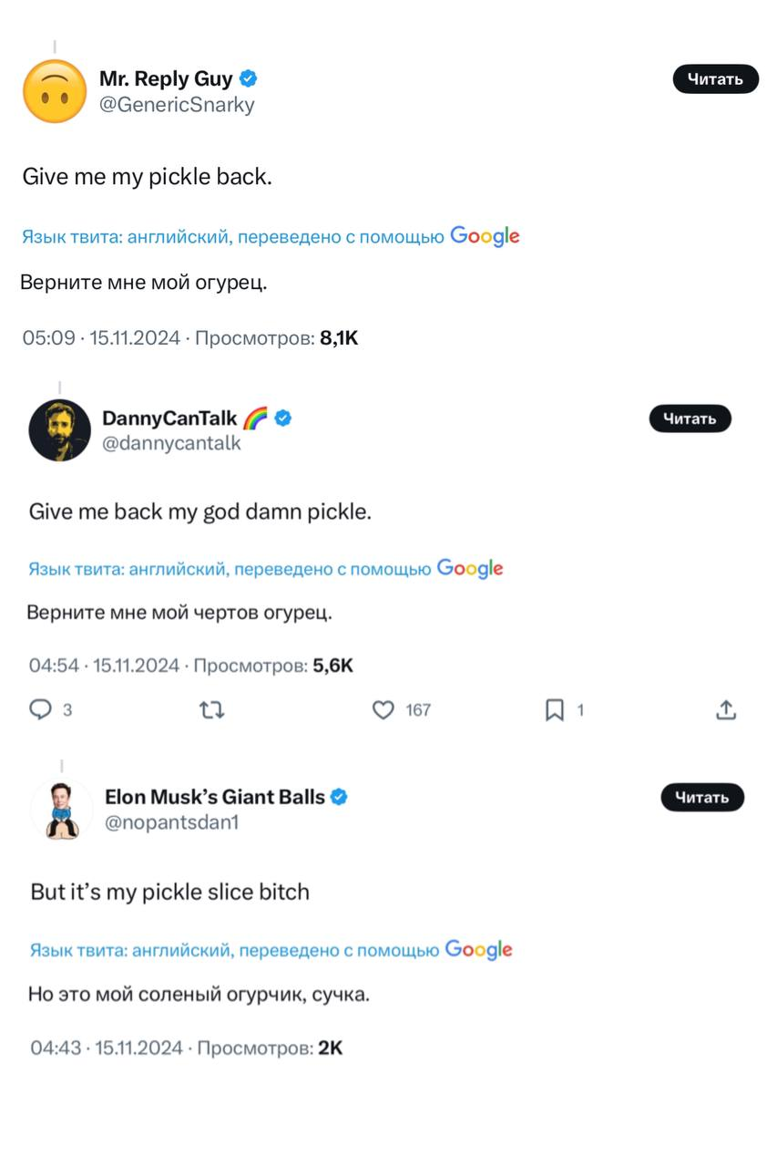The height and width of the screenshot is (1167, 777).
Task: Follow Mr. Reply Guy with Читать button
Action: (715, 79)
